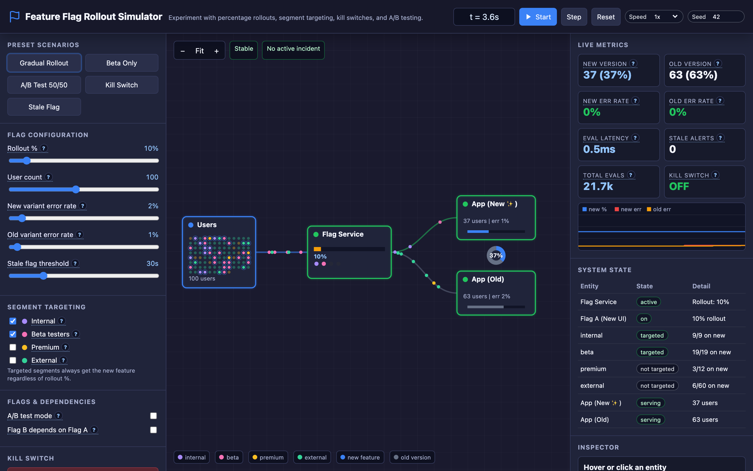This screenshot has height=471, width=753.
Task: Enable Flag B depends on Flag A checkbox
Action: (x=153, y=430)
